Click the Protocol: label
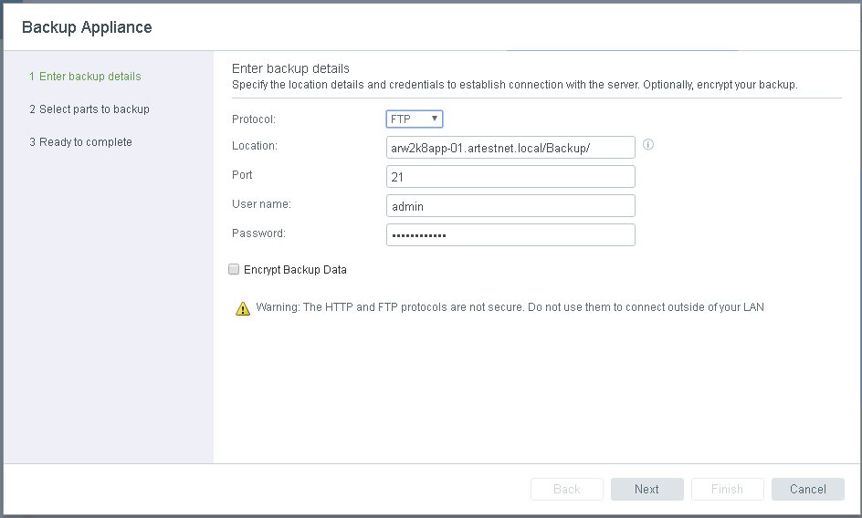Screen dimensions: 862x518 tap(254, 119)
